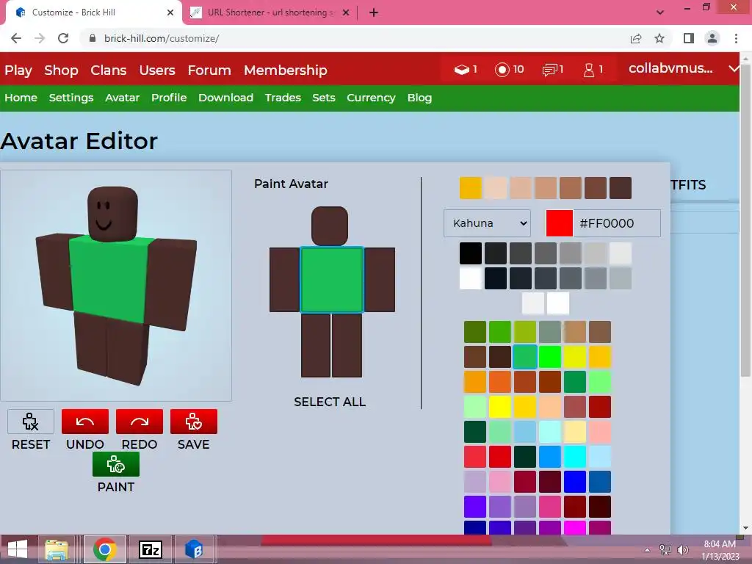
Task: Click the volume icon in system tray
Action: tap(682, 549)
